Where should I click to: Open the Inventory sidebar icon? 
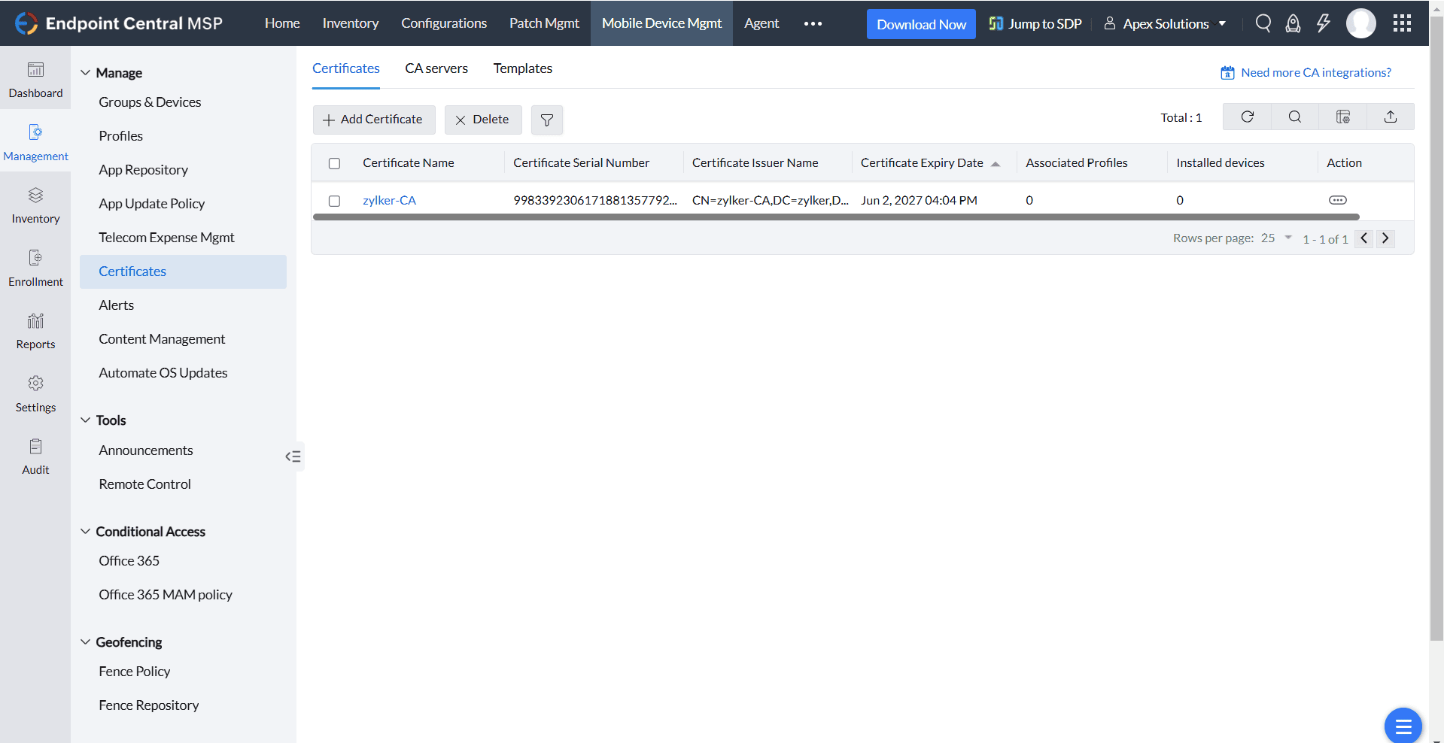coord(35,205)
